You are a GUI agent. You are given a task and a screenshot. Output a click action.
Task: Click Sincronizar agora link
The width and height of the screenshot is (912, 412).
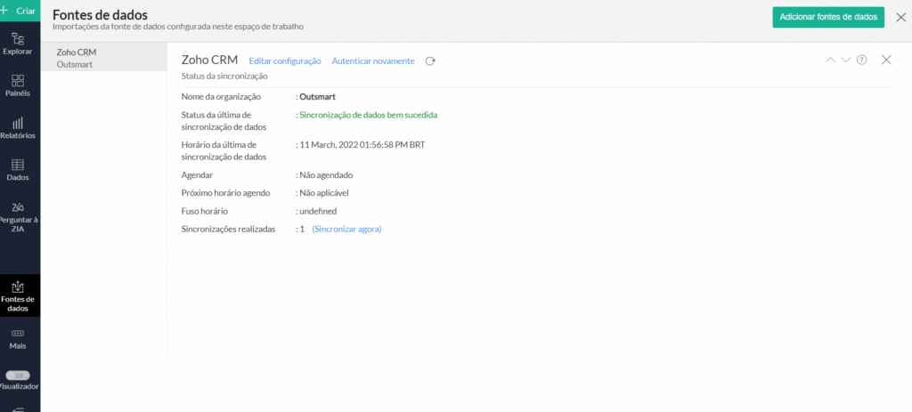pos(346,229)
